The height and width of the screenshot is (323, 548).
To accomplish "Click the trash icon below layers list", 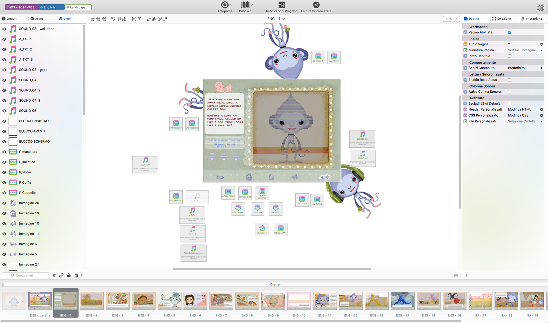I will [x=76, y=275].
